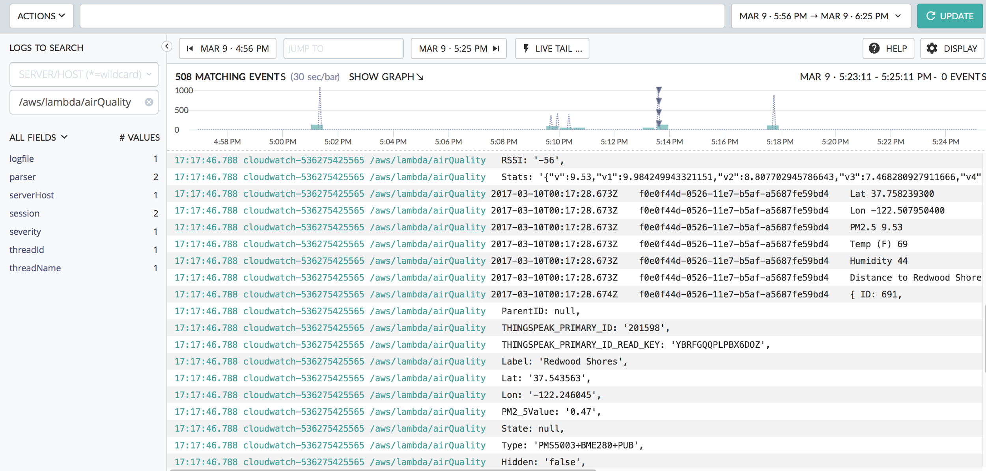
Task: Expand the All Fields dropdown
Action: tap(39, 137)
